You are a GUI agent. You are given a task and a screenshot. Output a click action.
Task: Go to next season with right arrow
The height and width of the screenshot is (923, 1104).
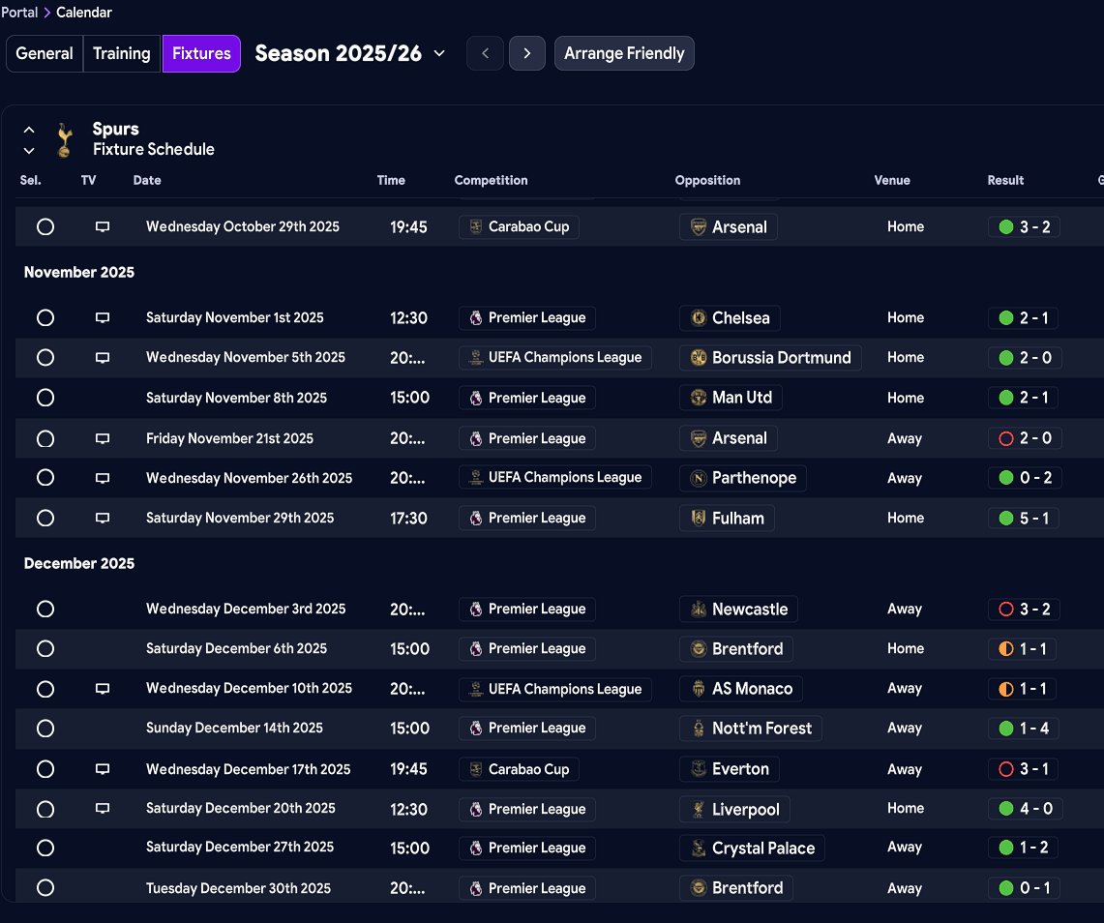(526, 53)
